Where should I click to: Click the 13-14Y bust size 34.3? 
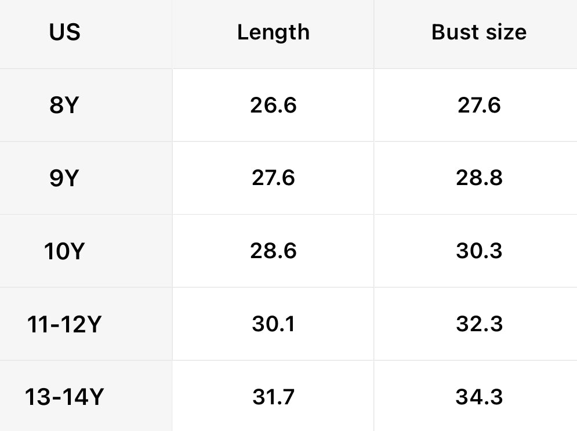coord(479,397)
